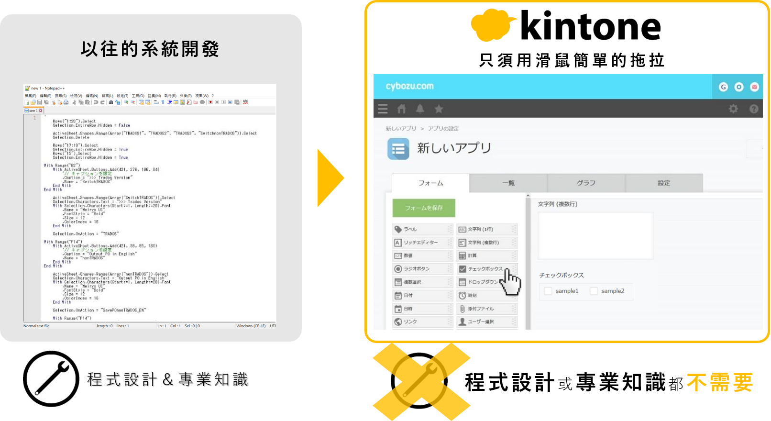Select the 数値 field in palette
Screen dimensions: 771x421
[x=422, y=255]
